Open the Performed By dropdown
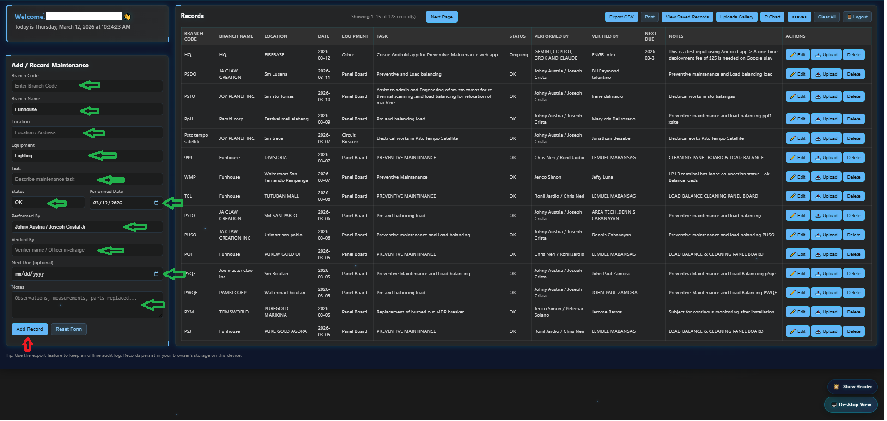The height and width of the screenshot is (421, 887). pos(87,227)
